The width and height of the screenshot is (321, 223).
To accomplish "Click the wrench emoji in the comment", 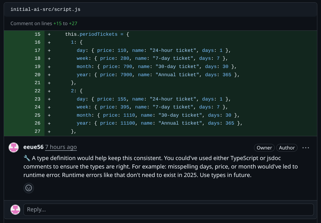I will pos(27,158).
